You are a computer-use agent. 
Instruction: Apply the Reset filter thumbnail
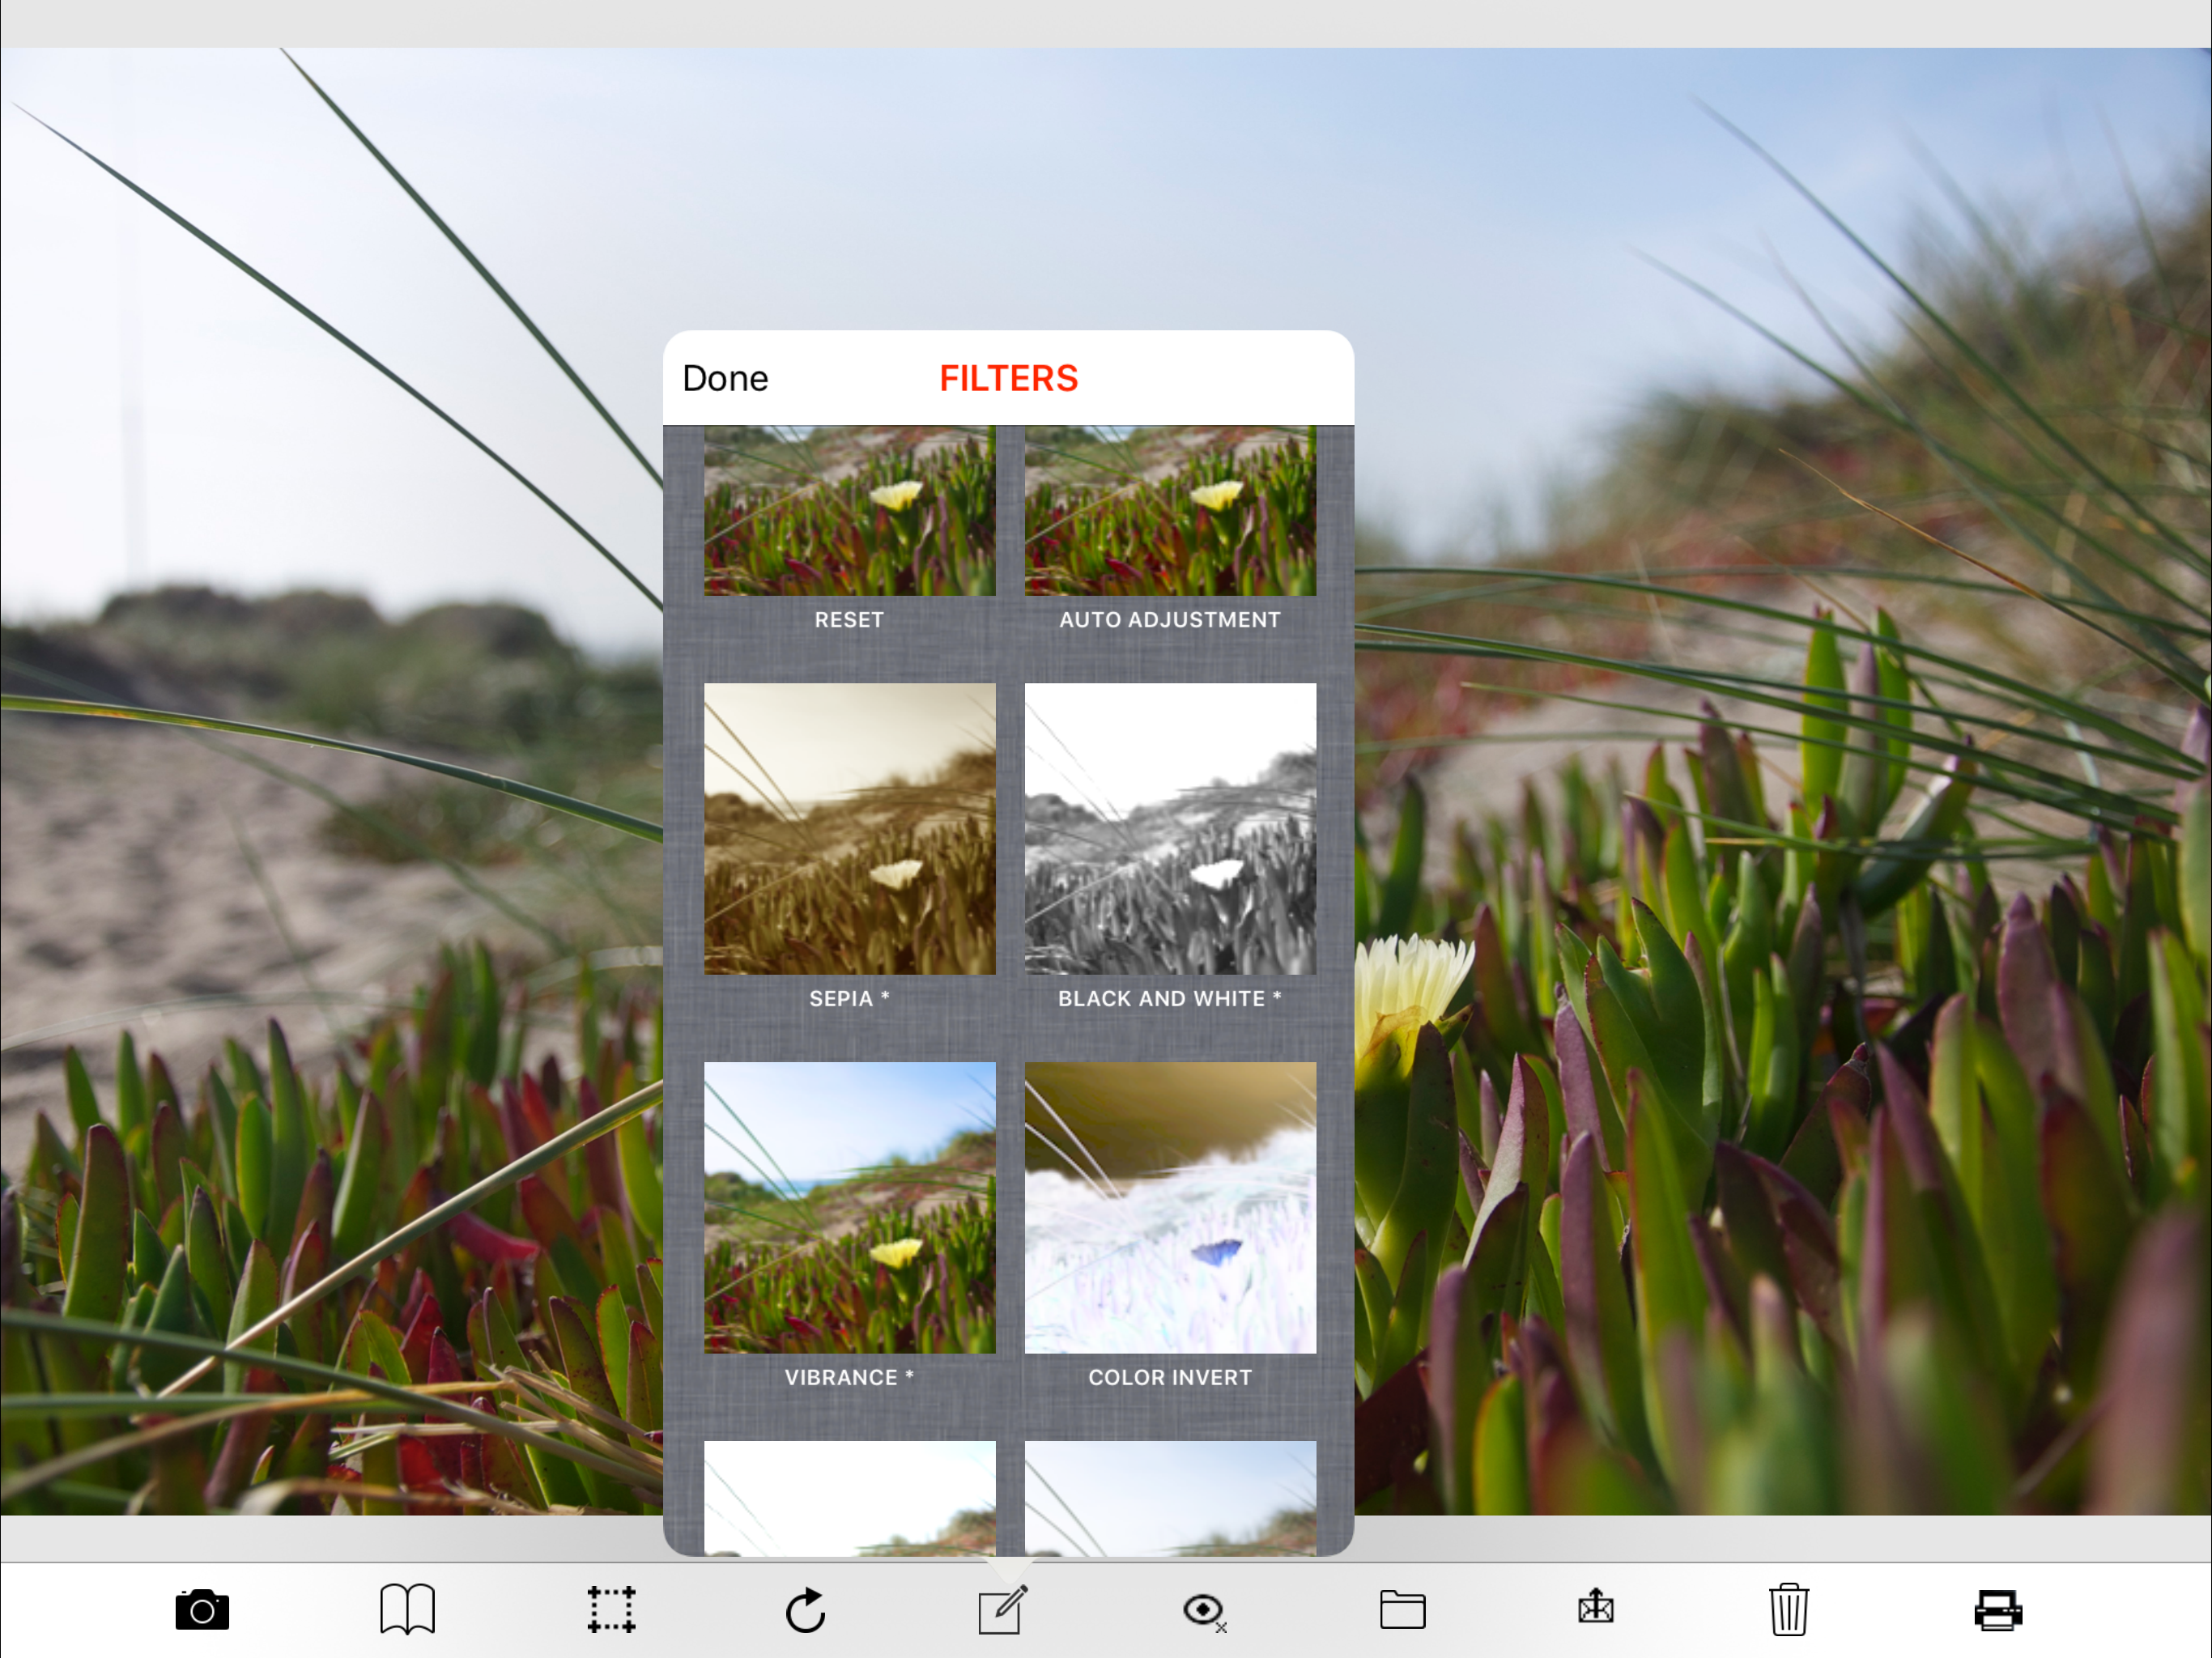tap(849, 512)
